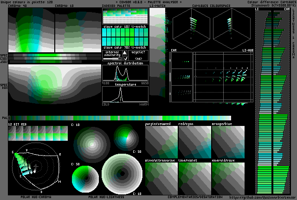The image size is (297, 200).
Task: Click the internal similarity warning triangle icon
Action: (125, 52)
